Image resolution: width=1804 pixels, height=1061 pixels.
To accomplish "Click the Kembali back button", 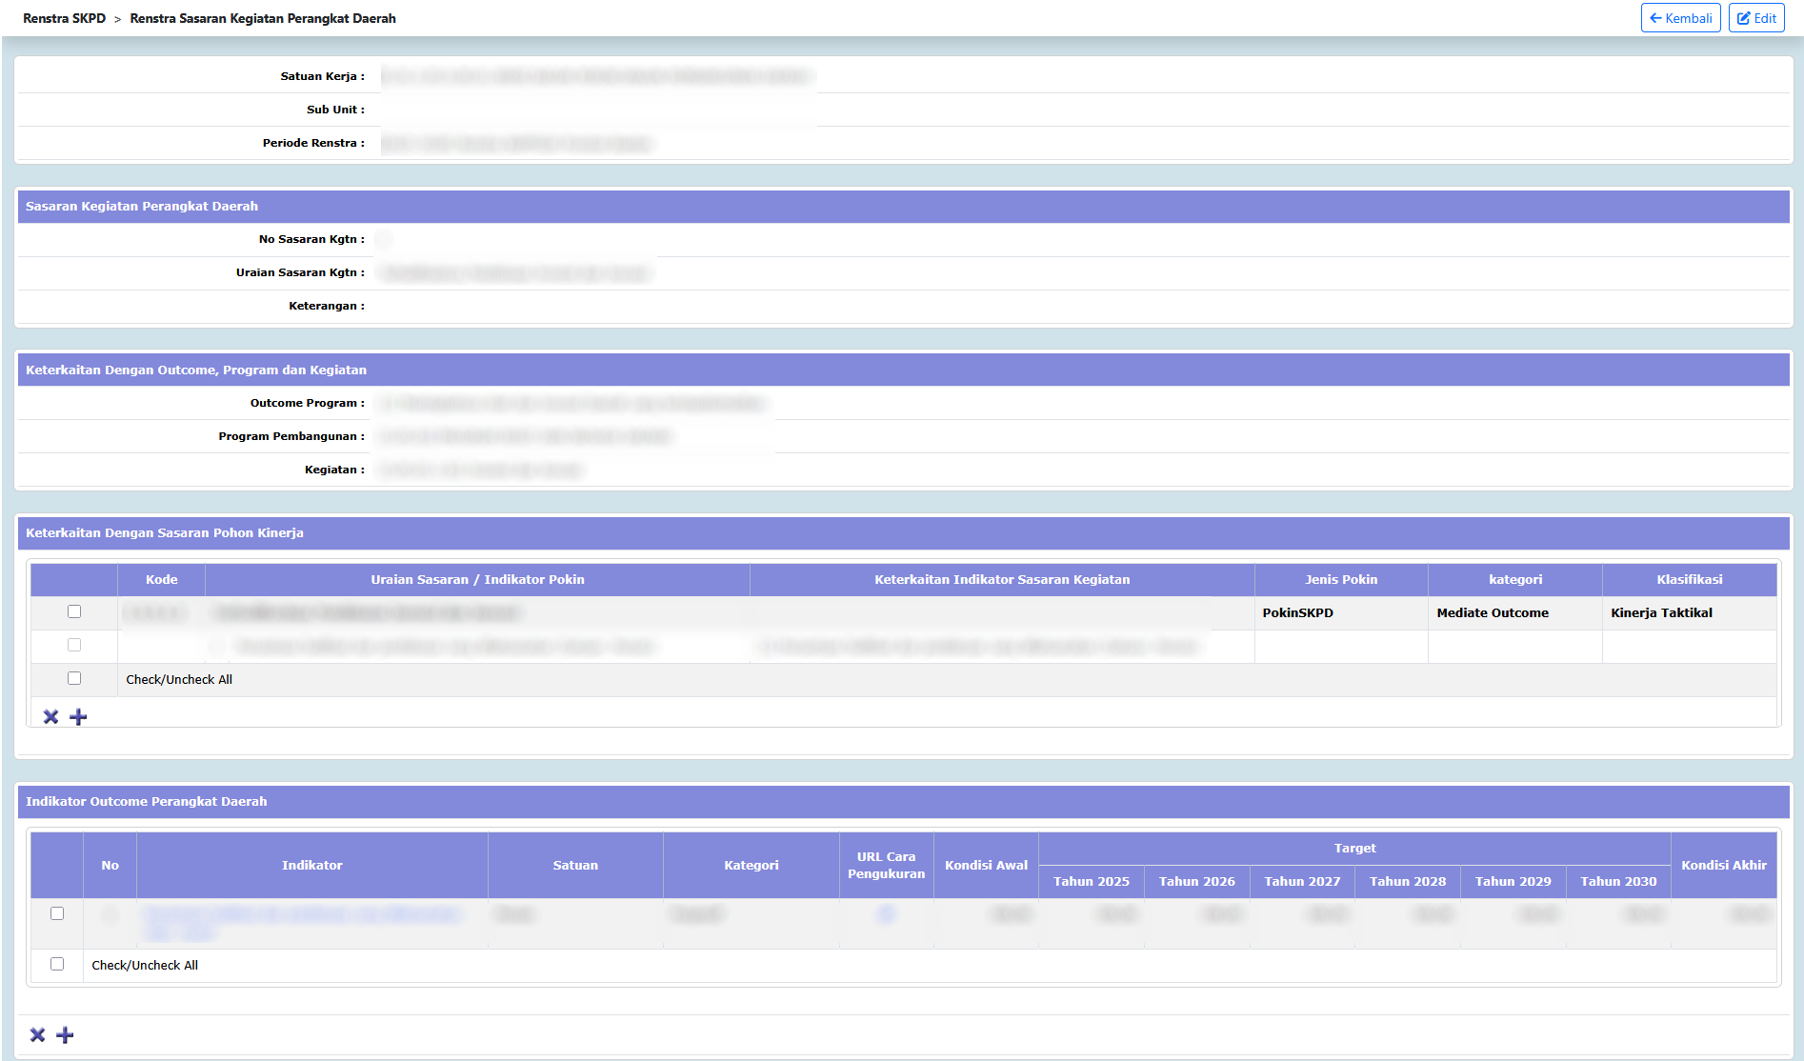I will click(1680, 18).
